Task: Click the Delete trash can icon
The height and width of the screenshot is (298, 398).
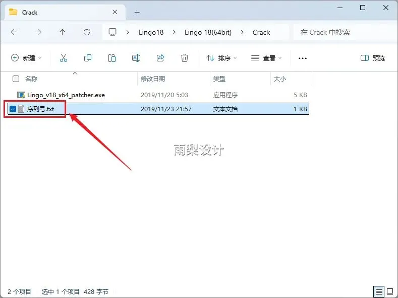Action: (185, 58)
